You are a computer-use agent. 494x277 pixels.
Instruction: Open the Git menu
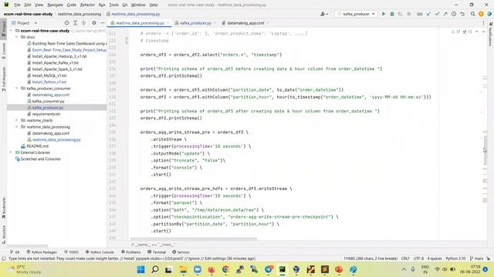coord(125,5)
